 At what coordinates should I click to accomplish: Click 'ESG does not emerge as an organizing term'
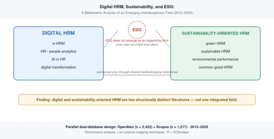(137, 41)
